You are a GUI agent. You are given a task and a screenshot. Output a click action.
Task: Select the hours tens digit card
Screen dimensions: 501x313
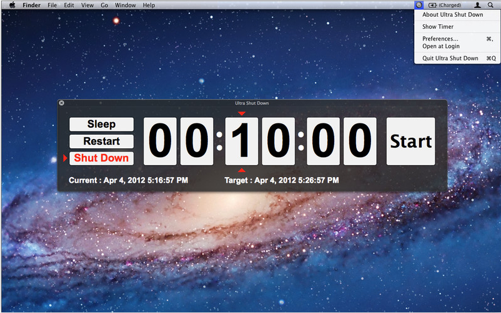(x=160, y=142)
